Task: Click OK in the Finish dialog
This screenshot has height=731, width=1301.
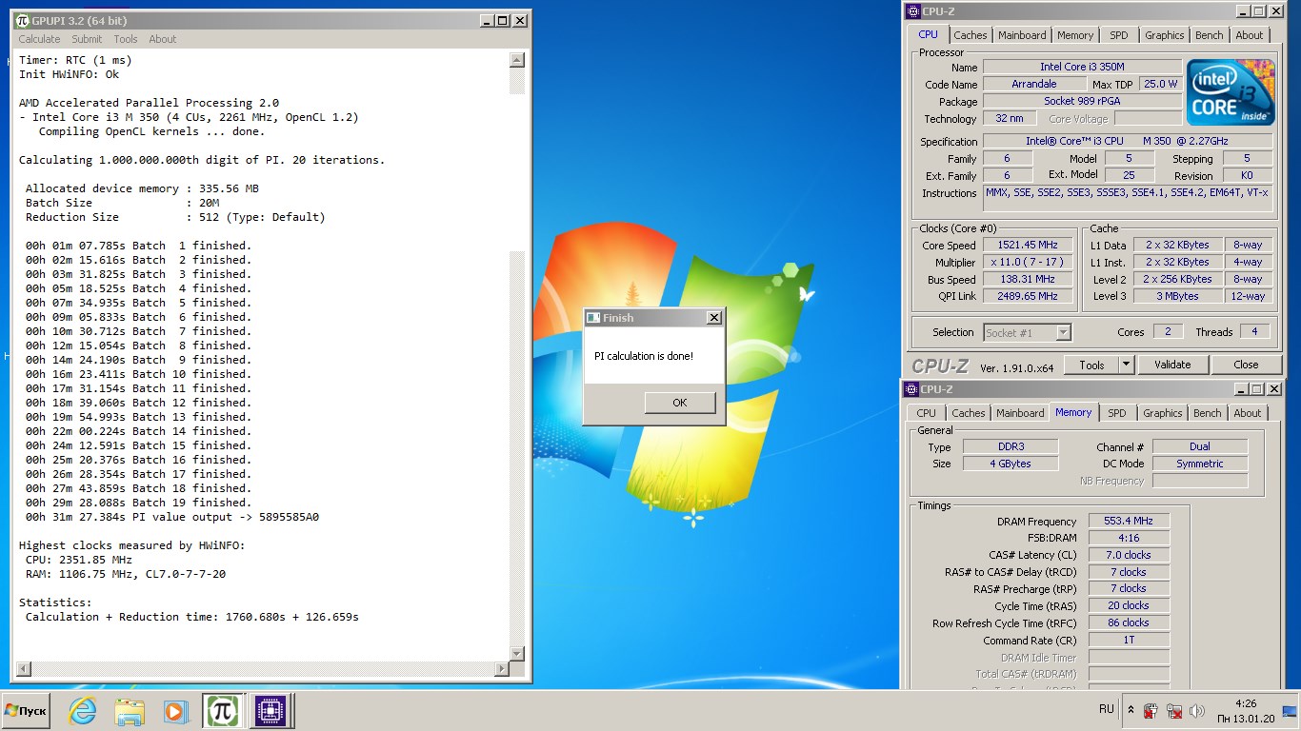Action: point(679,403)
